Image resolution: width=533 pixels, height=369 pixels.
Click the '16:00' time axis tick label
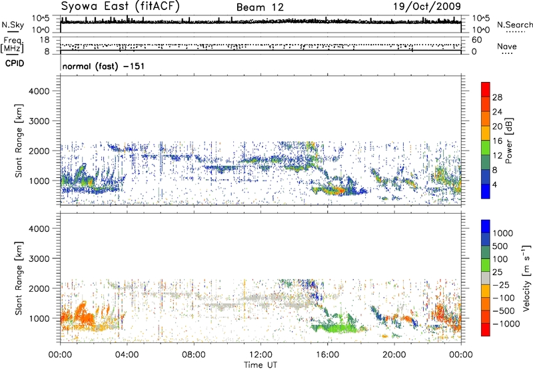327,355
